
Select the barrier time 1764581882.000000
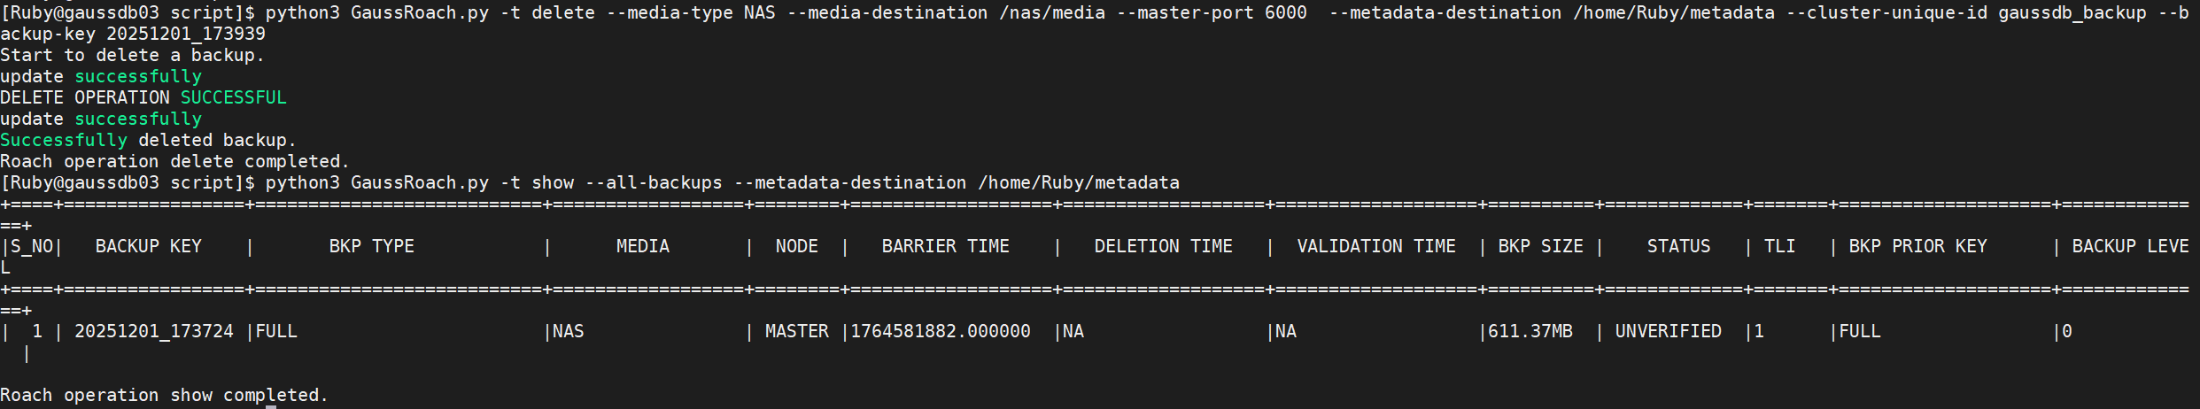pyautogui.click(x=941, y=331)
